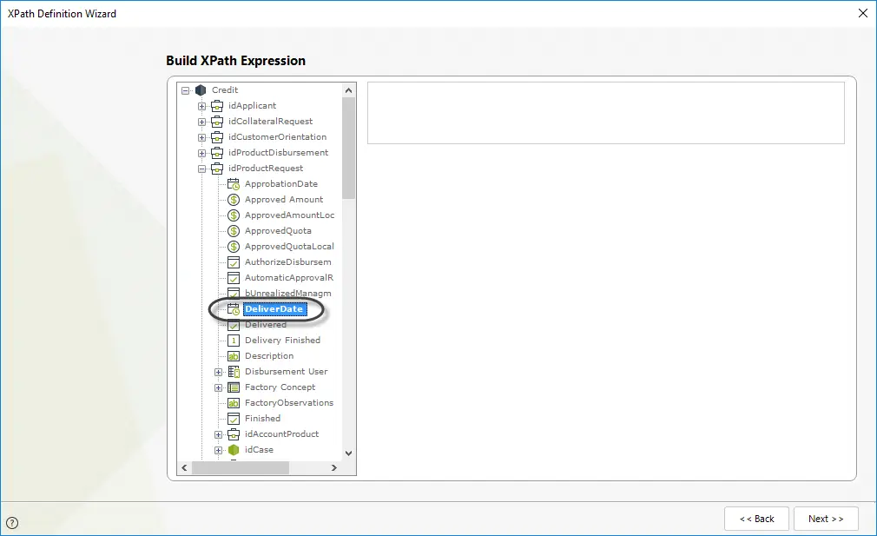Open the help question mark icon
The width and height of the screenshot is (877, 536).
click(x=12, y=523)
